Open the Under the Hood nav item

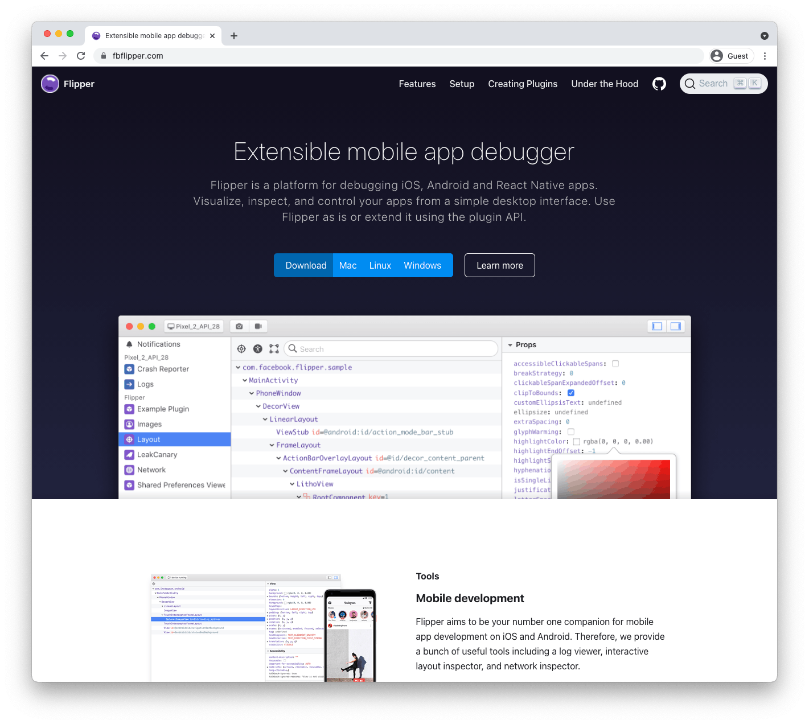click(605, 84)
